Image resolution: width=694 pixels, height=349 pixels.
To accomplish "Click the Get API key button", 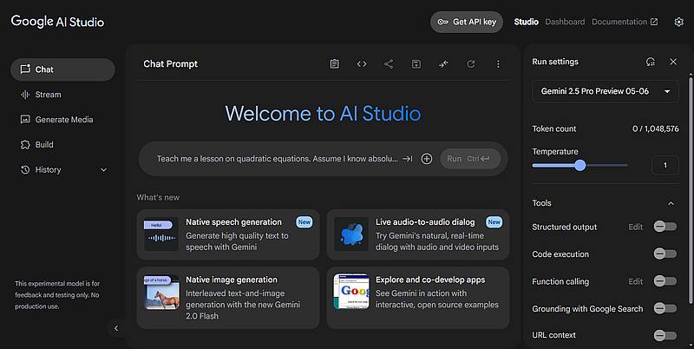I will [467, 22].
